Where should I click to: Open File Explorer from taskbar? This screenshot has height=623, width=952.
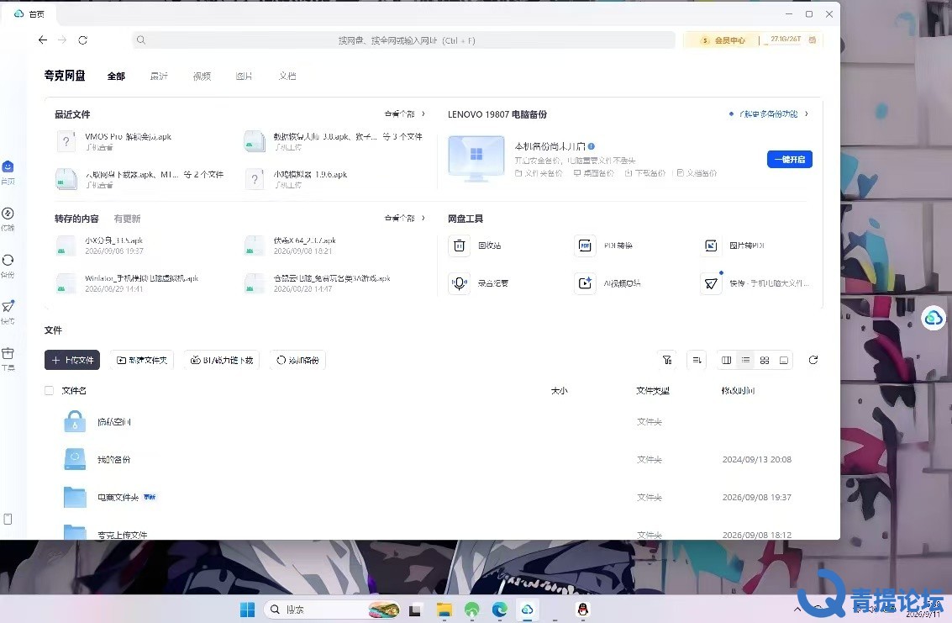click(444, 610)
